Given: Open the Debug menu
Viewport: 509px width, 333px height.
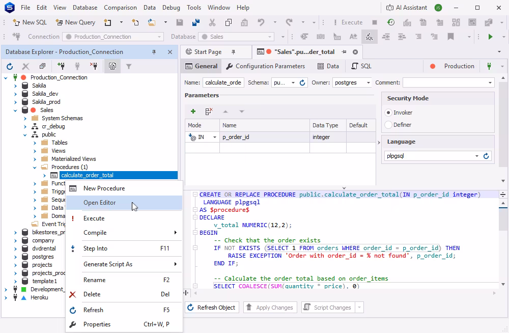Looking at the screenshot, I should pyautogui.click(x=171, y=8).
